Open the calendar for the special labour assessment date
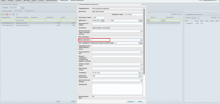 coord(140,43)
